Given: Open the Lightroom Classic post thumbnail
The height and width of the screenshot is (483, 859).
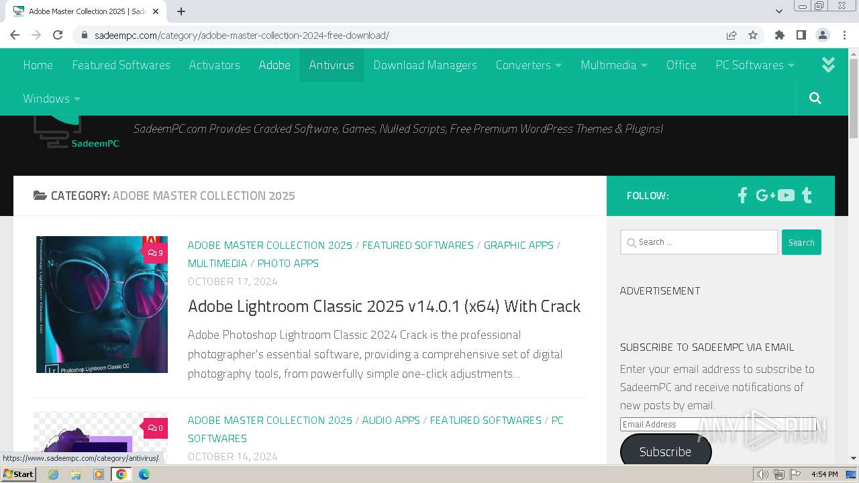Looking at the screenshot, I should point(102,305).
